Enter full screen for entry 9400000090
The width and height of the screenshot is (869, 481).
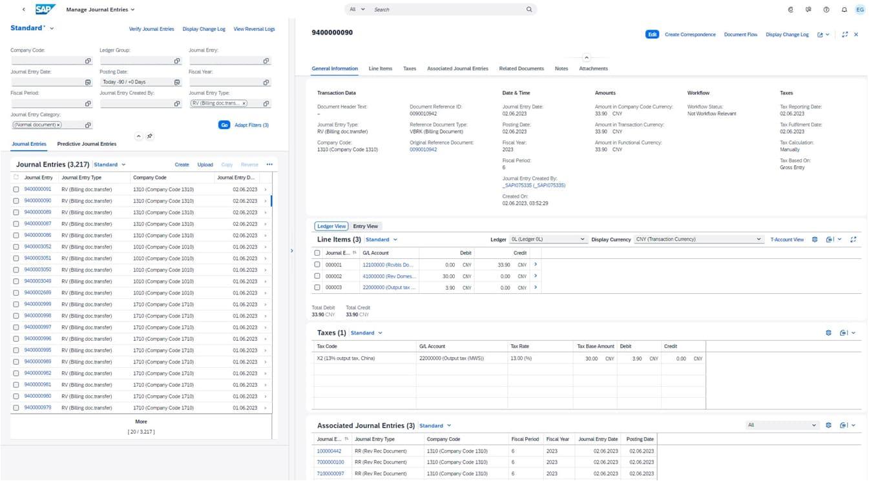pyautogui.click(x=845, y=35)
